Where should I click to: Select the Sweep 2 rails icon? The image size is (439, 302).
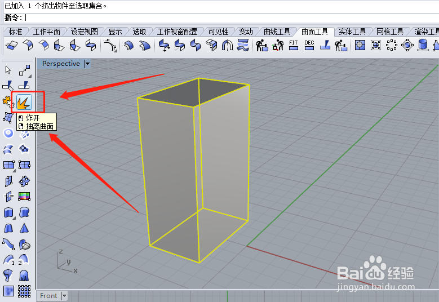pyautogui.click(x=24, y=260)
